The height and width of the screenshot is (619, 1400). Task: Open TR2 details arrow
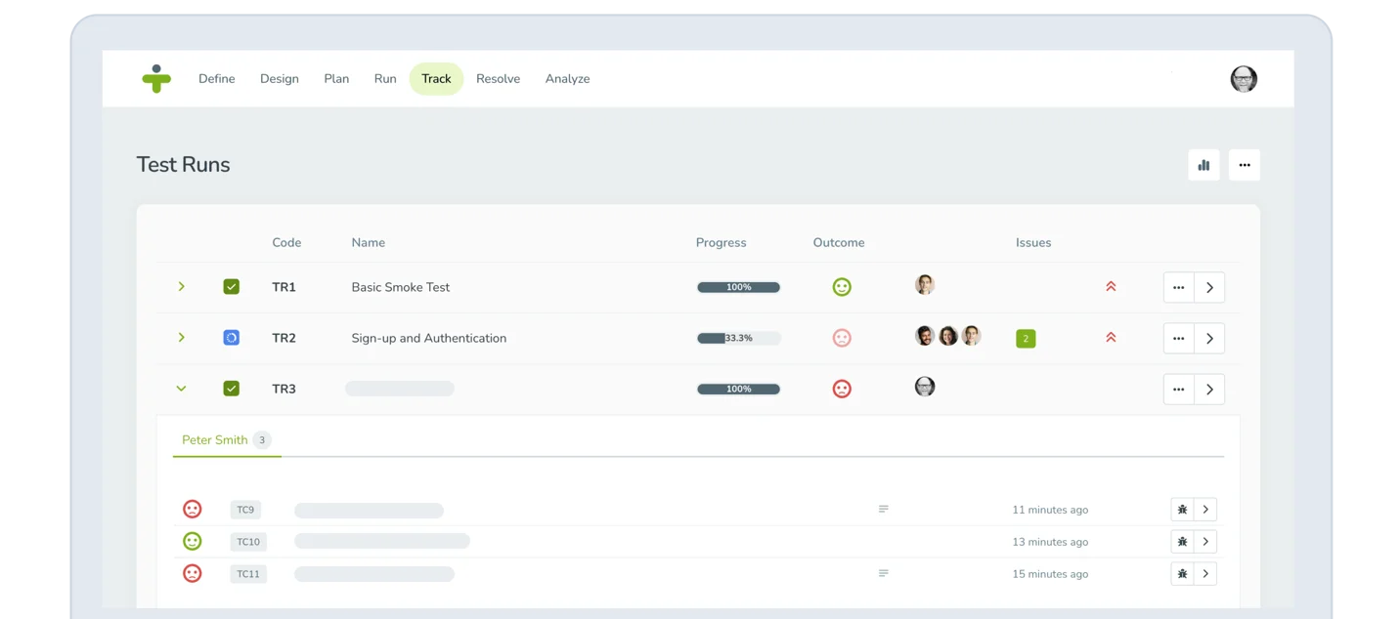click(1210, 339)
